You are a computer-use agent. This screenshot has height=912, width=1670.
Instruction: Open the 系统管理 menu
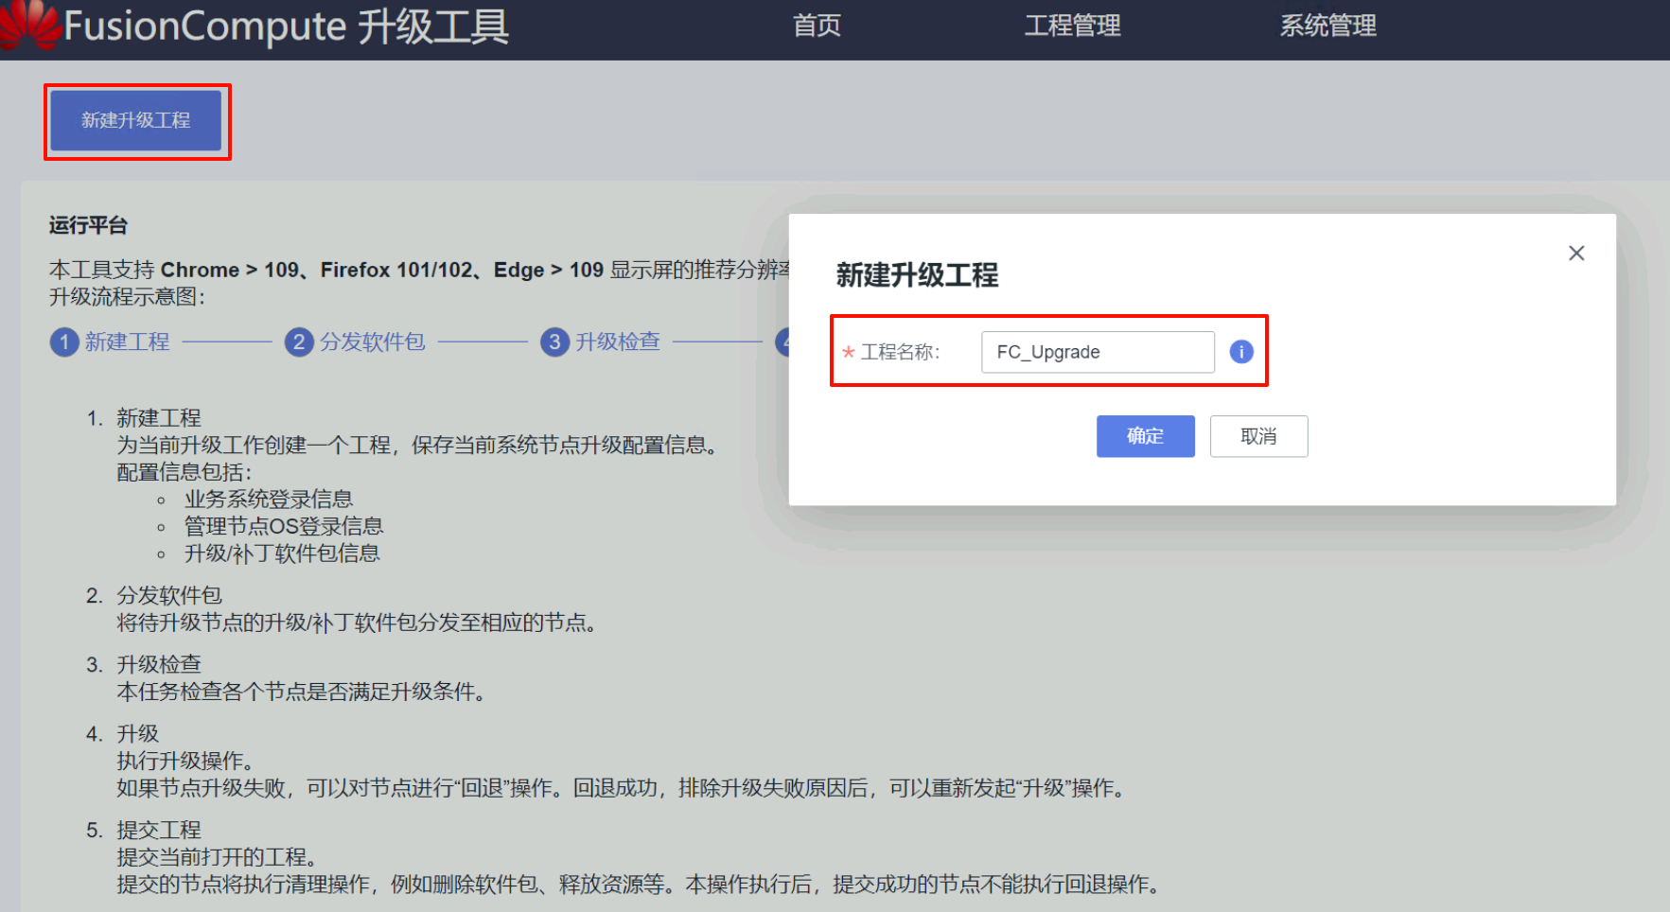1327,26
